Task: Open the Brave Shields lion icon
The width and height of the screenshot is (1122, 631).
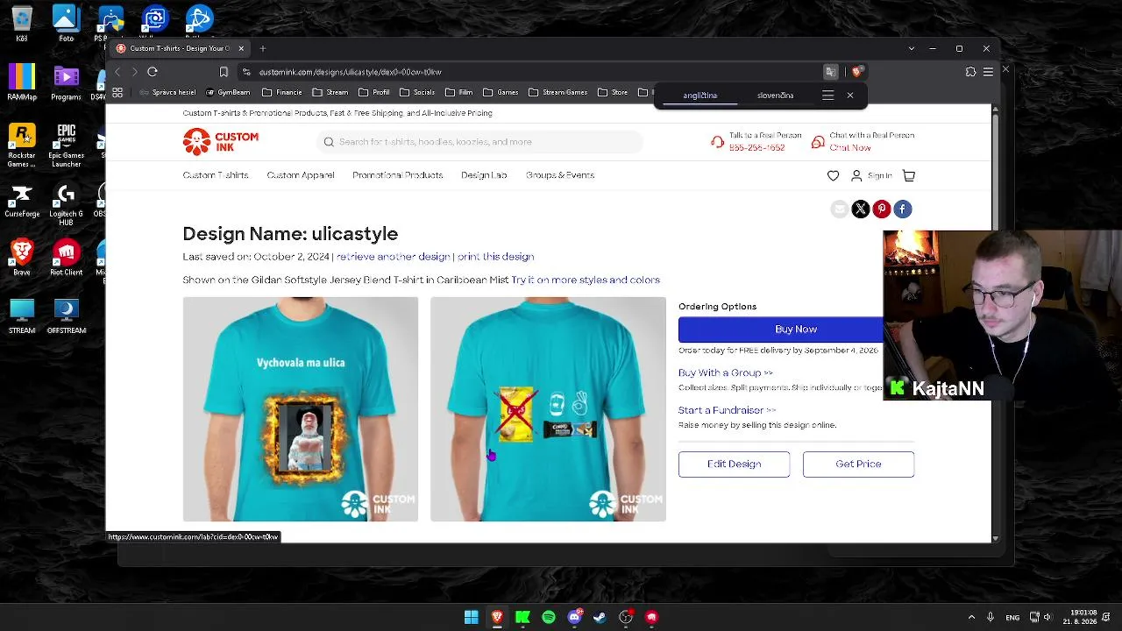Action: point(857,72)
